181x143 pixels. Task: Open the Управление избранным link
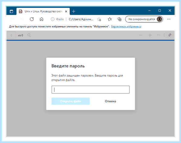coord(126,27)
